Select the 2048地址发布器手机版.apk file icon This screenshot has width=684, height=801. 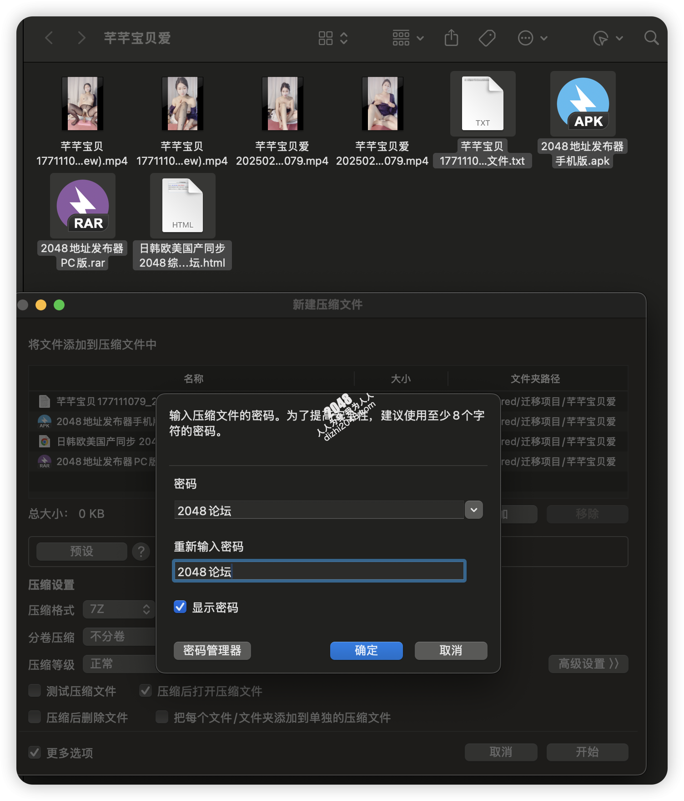pyautogui.click(x=583, y=104)
